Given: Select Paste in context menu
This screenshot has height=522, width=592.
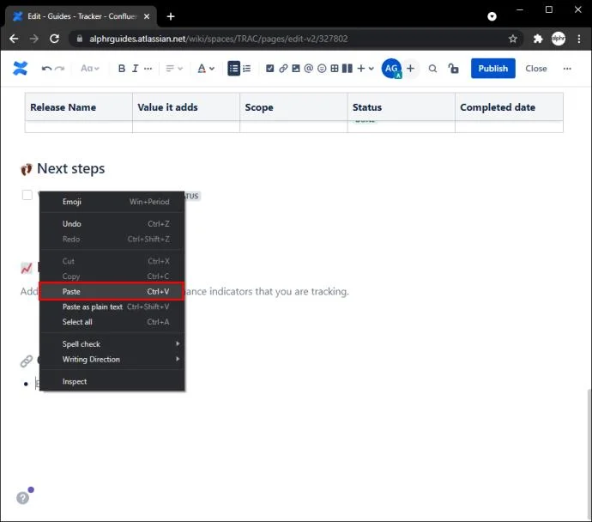Looking at the screenshot, I should click(x=112, y=291).
